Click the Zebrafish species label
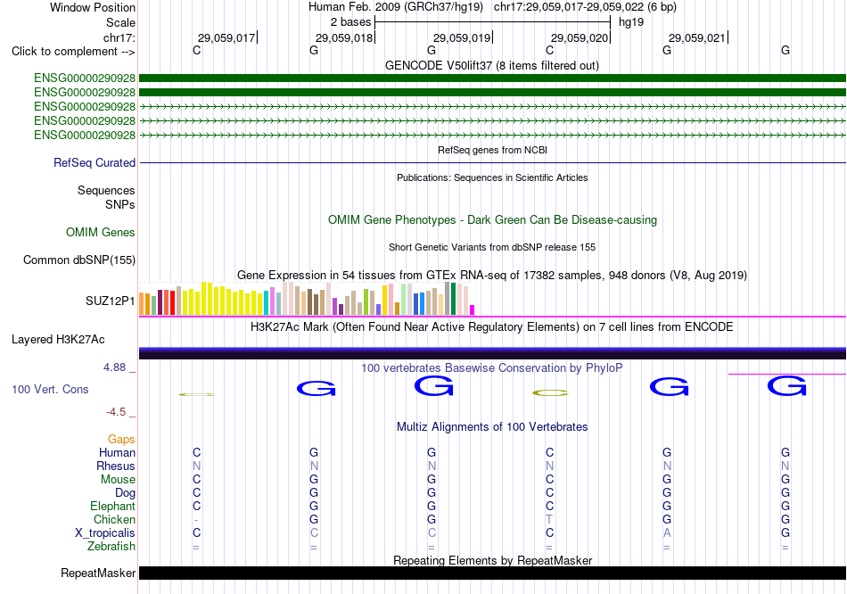This screenshot has height=594, width=847. (x=111, y=547)
